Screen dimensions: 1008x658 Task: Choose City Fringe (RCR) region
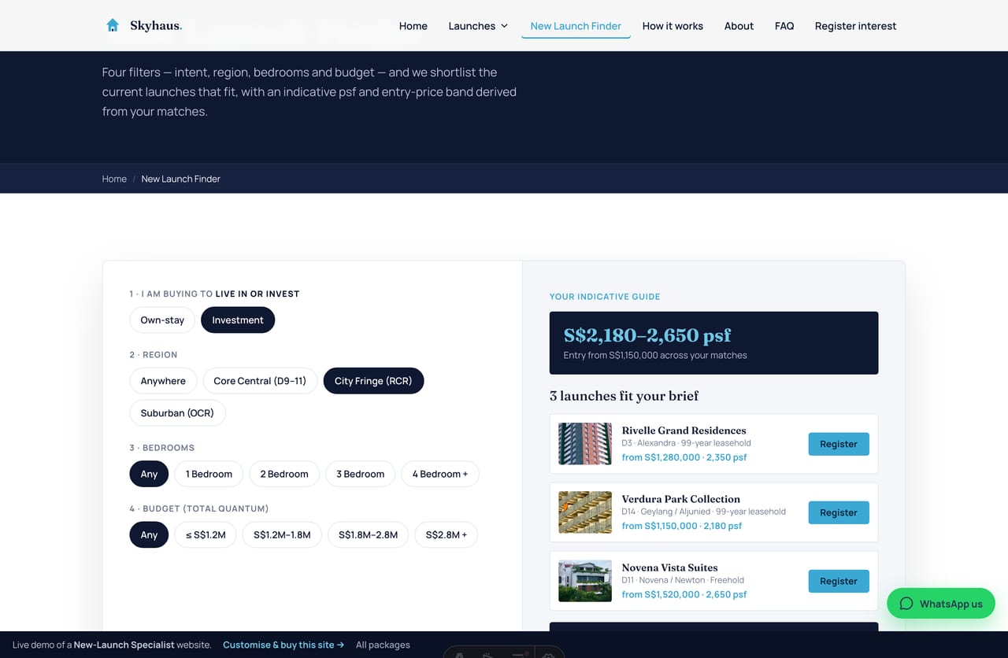(x=373, y=381)
